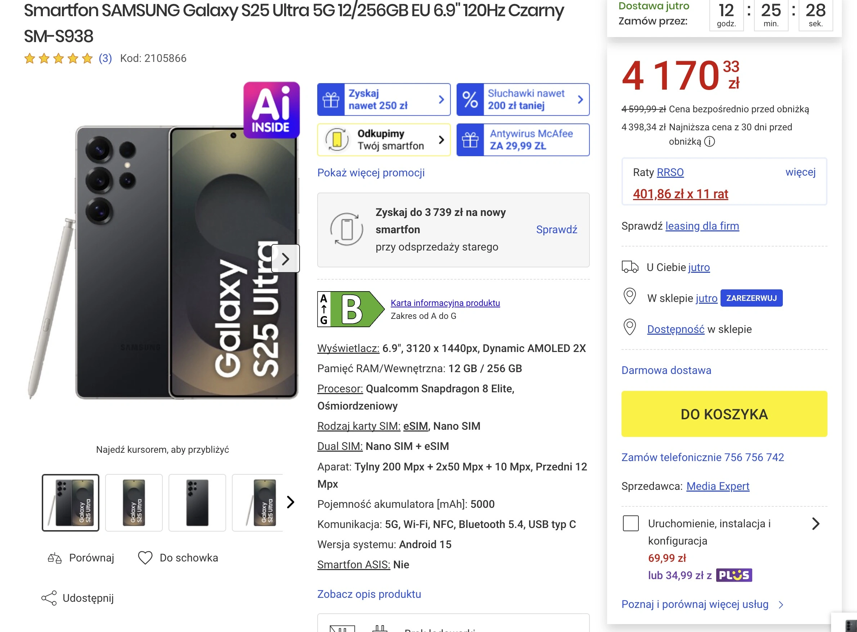This screenshot has height=632, width=857.
Task: Click the heart icon for Do schowka
Action: pyautogui.click(x=145, y=558)
